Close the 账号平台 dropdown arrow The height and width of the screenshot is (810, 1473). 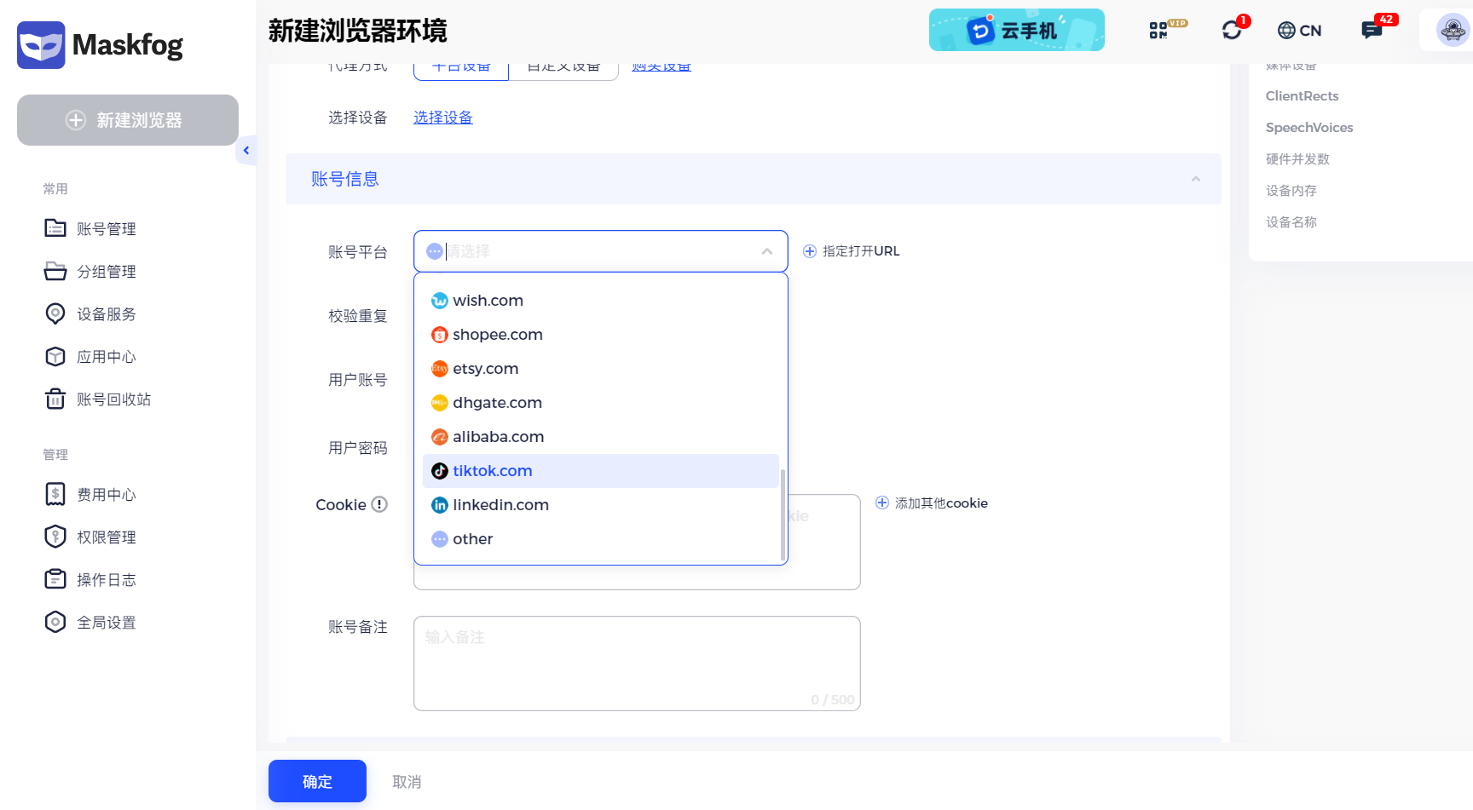[x=766, y=251]
